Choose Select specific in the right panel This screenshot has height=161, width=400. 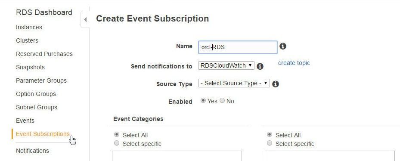click(270, 143)
